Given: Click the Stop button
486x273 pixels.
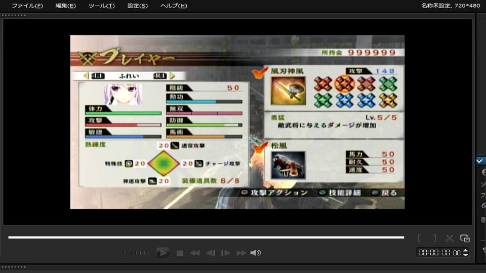Looking at the screenshot, I should click(x=180, y=253).
